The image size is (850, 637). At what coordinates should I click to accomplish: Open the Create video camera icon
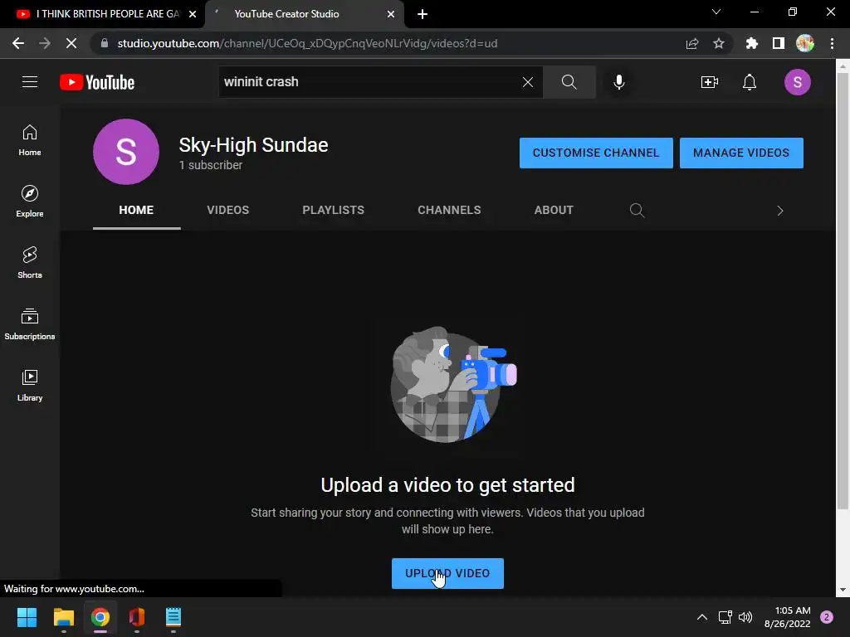(709, 82)
